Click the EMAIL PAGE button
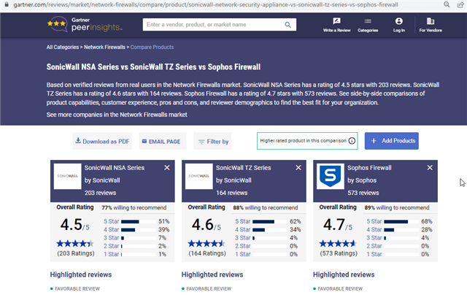Image resolution: width=467 pixels, height=295 pixels. pos(163,141)
